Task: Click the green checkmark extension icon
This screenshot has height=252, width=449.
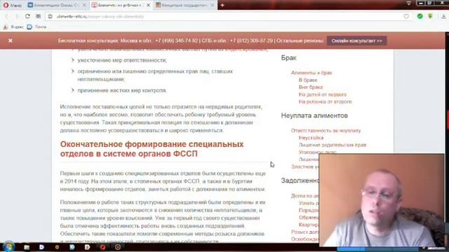Action: (x=420, y=16)
